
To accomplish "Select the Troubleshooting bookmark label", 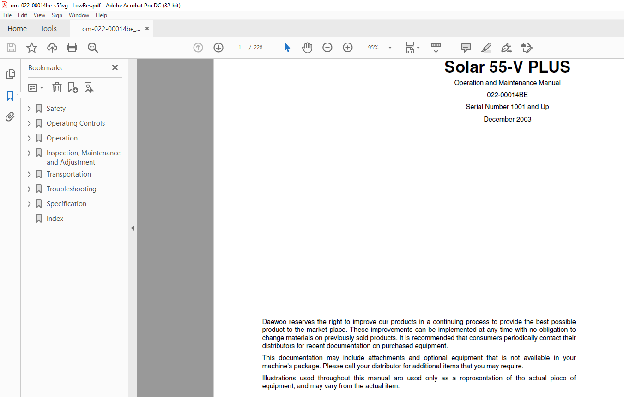I will pos(71,189).
